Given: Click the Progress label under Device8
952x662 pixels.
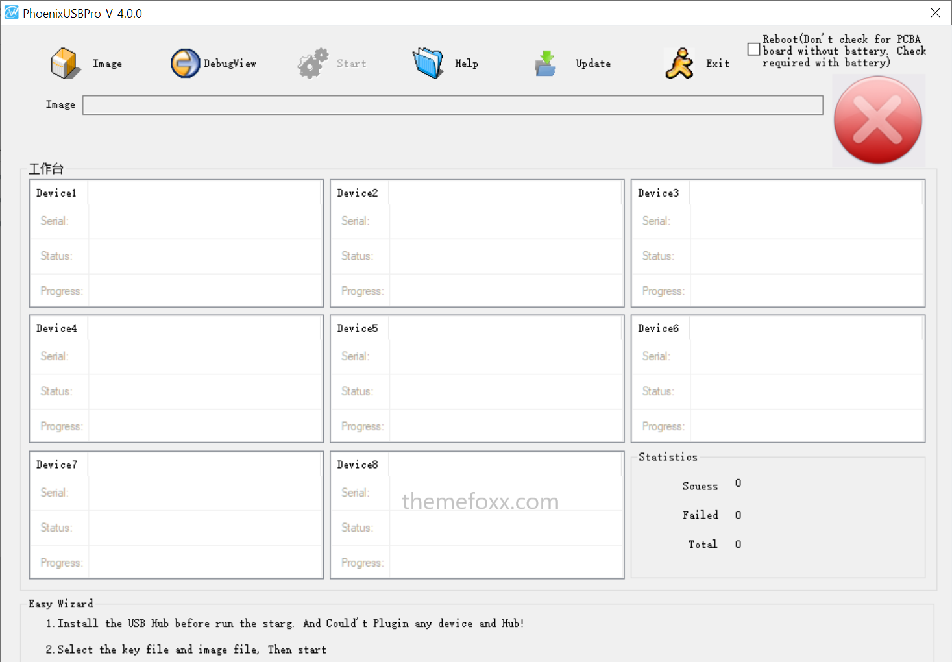Looking at the screenshot, I should point(363,563).
